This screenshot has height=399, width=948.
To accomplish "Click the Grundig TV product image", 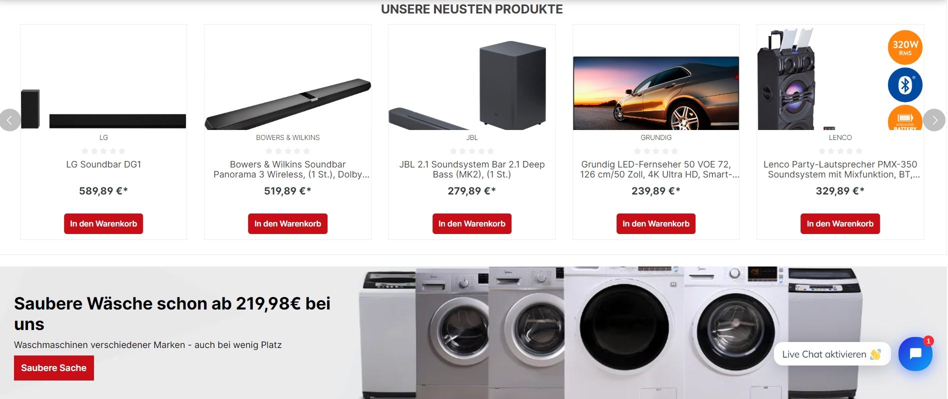I will pyautogui.click(x=656, y=93).
